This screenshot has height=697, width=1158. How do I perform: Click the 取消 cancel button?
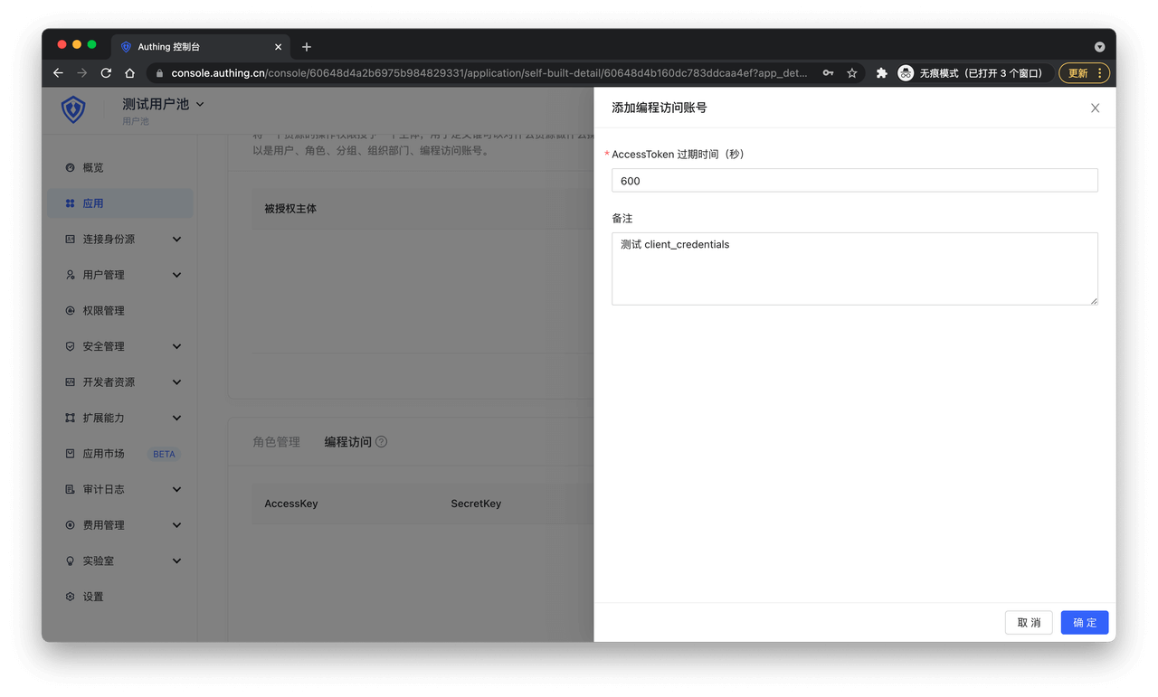pyautogui.click(x=1028, y=622)
